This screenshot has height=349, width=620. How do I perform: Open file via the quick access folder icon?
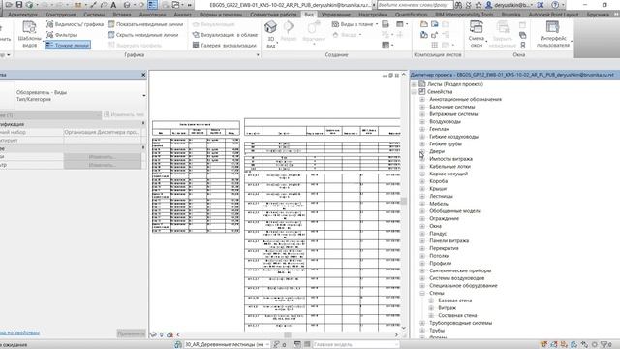(x=9, y=5)
